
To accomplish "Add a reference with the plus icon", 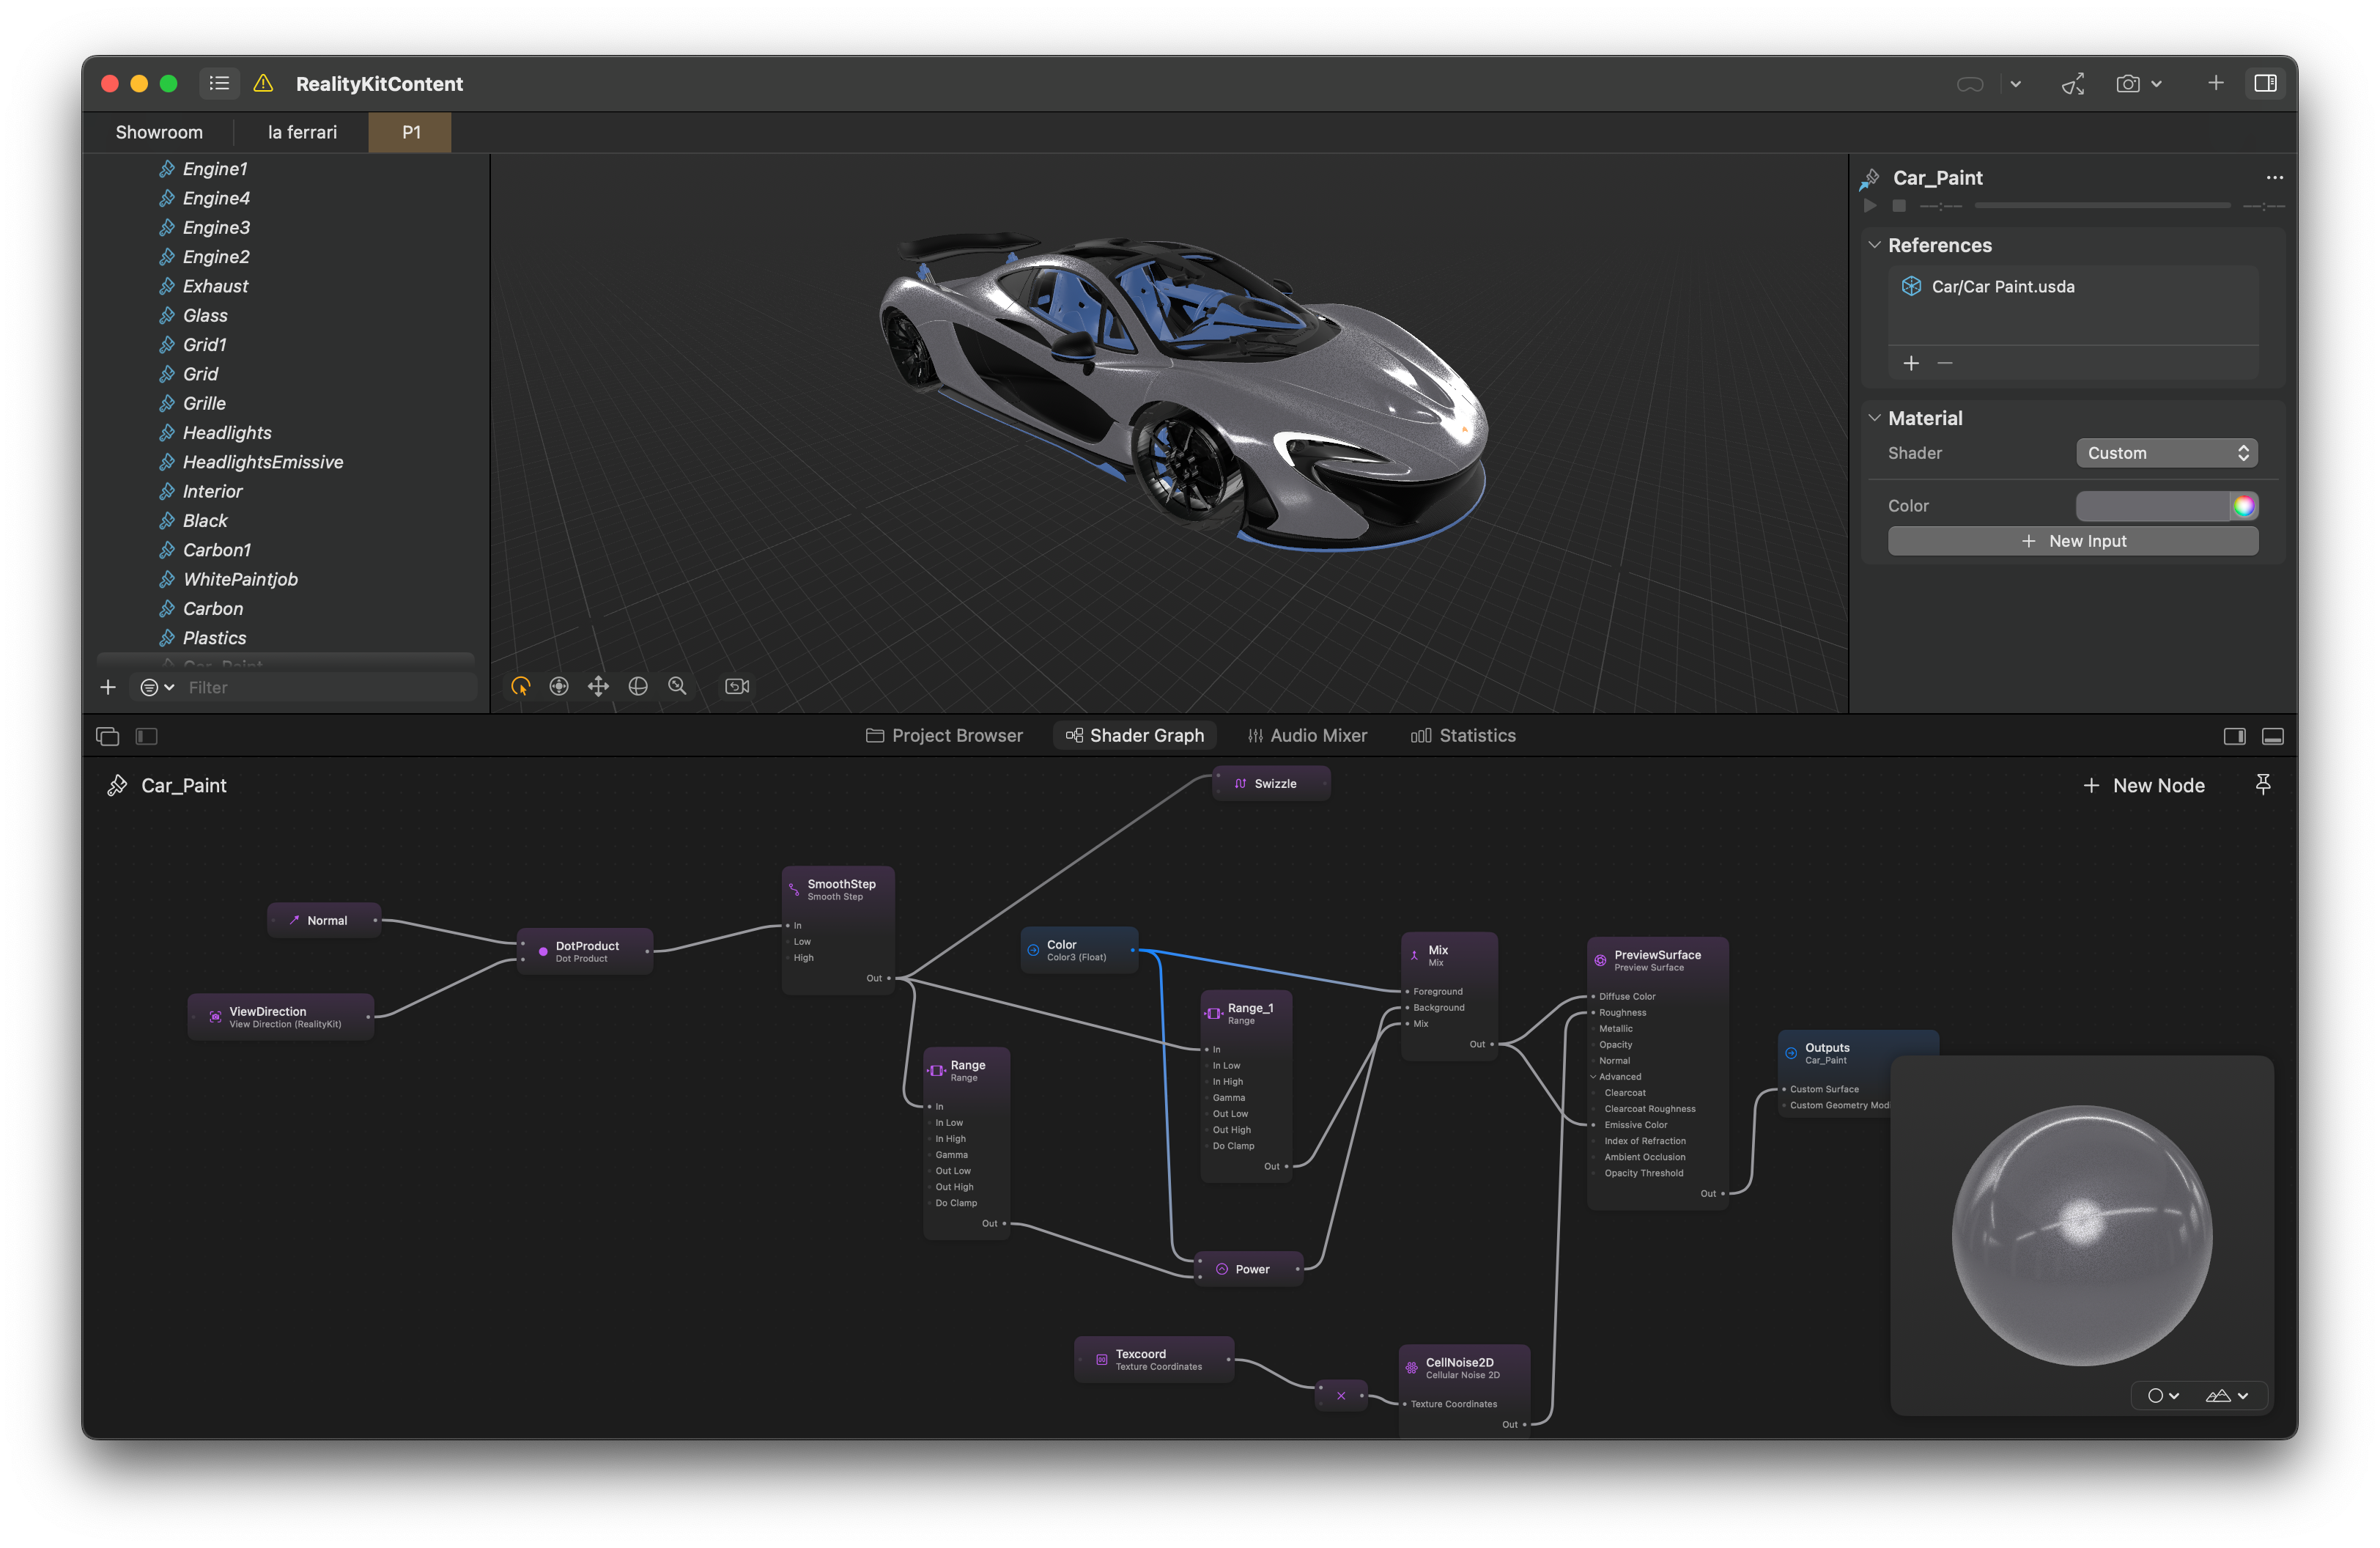I will coord(1911,363).
